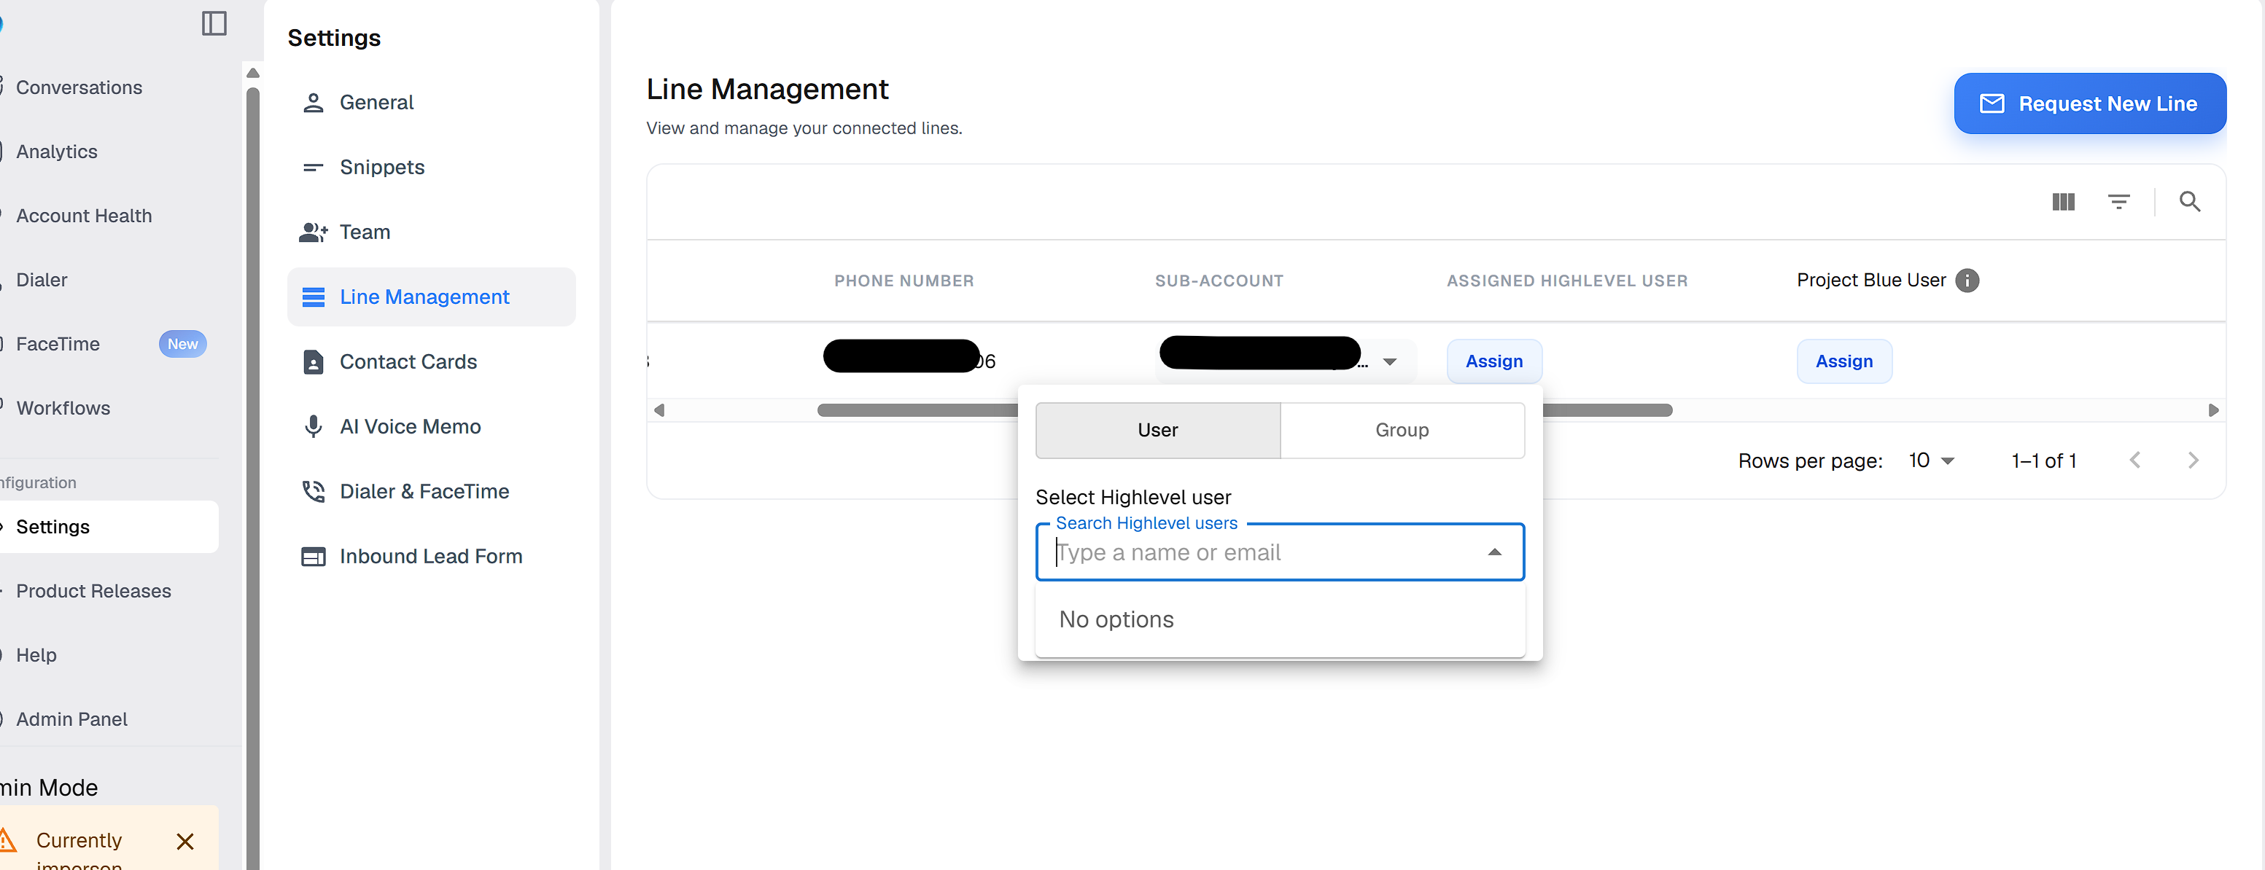Image resolution: width=2265 pixels, height=870 pixels.
Task: Click the Team add-people icon
Action: click(313, 232)
